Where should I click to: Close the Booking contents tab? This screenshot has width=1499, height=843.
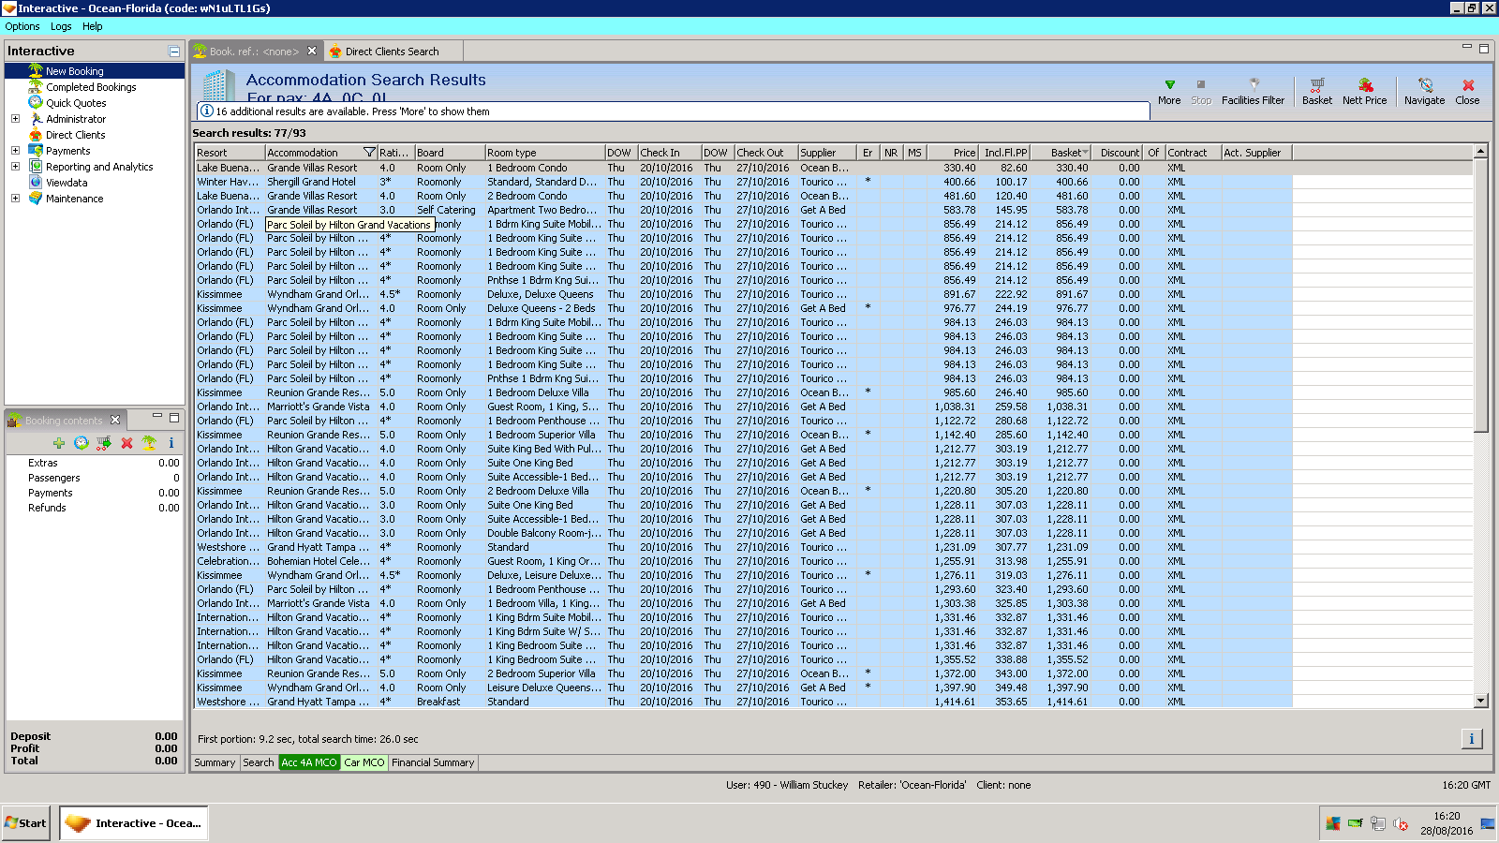pos(115,420)
